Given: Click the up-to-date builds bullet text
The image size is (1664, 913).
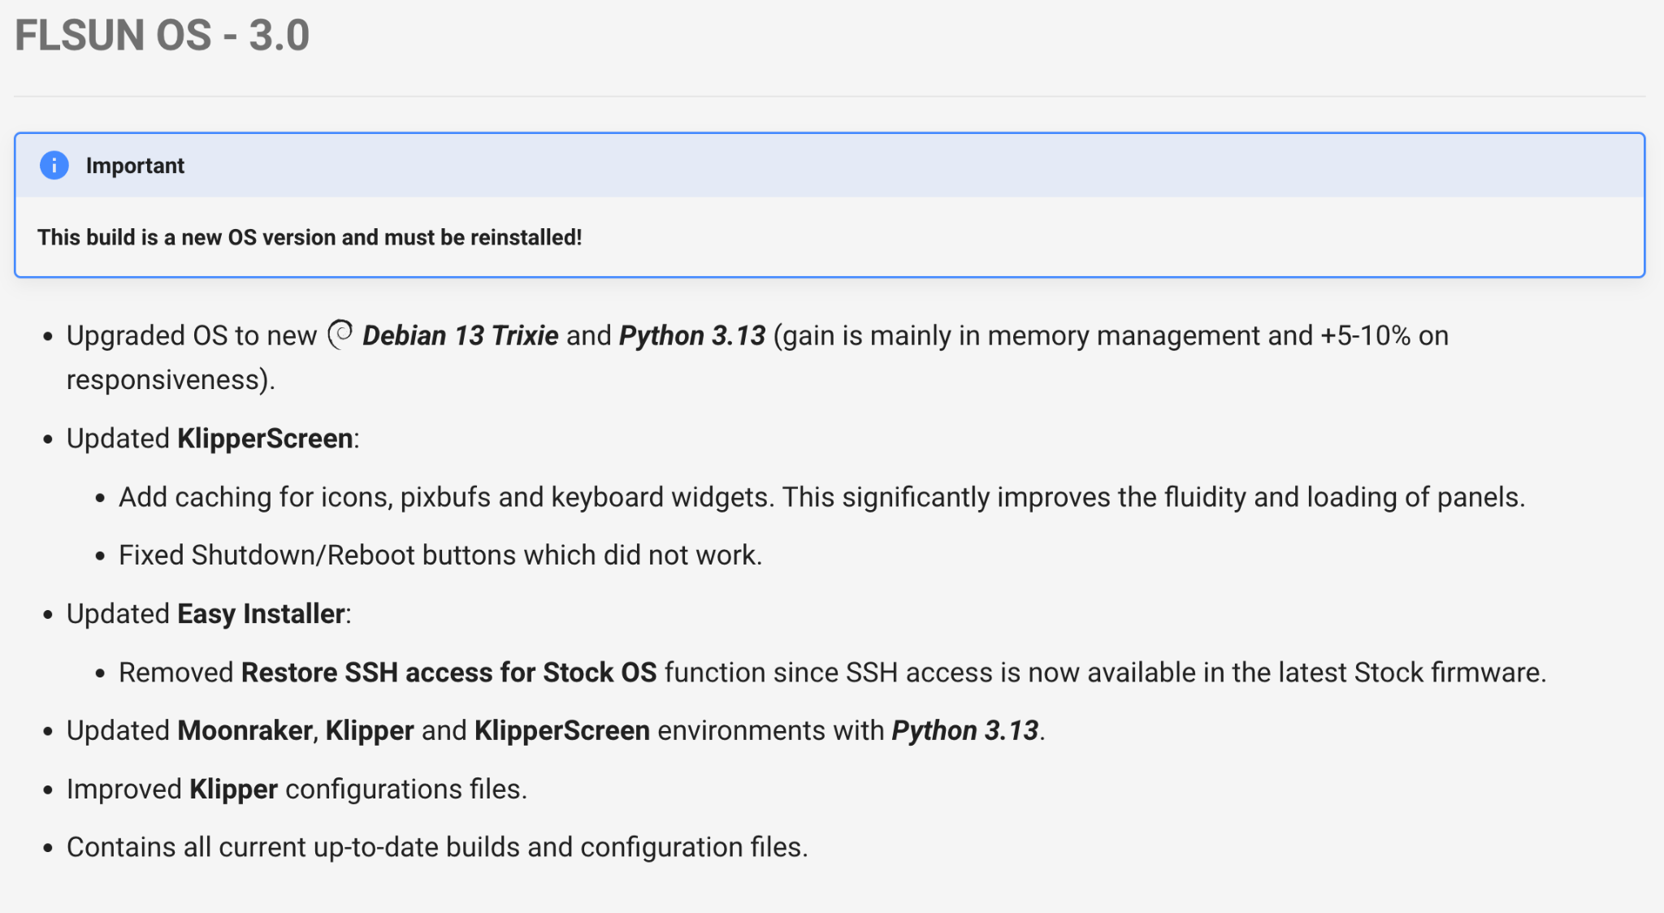Looking at the screenshot, I should coord(437,847).
